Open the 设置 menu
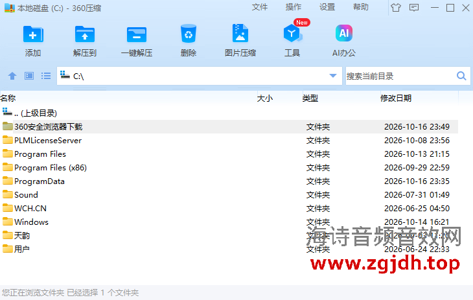The height and width of the screenshot is (300, 473). pos(327,7)
